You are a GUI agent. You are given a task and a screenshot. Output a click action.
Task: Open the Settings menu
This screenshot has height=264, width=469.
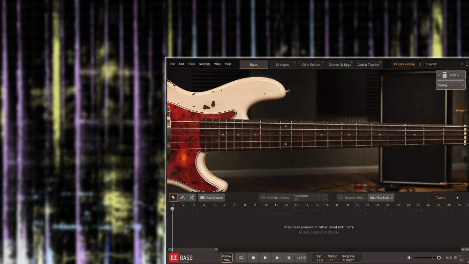point(204,64)
